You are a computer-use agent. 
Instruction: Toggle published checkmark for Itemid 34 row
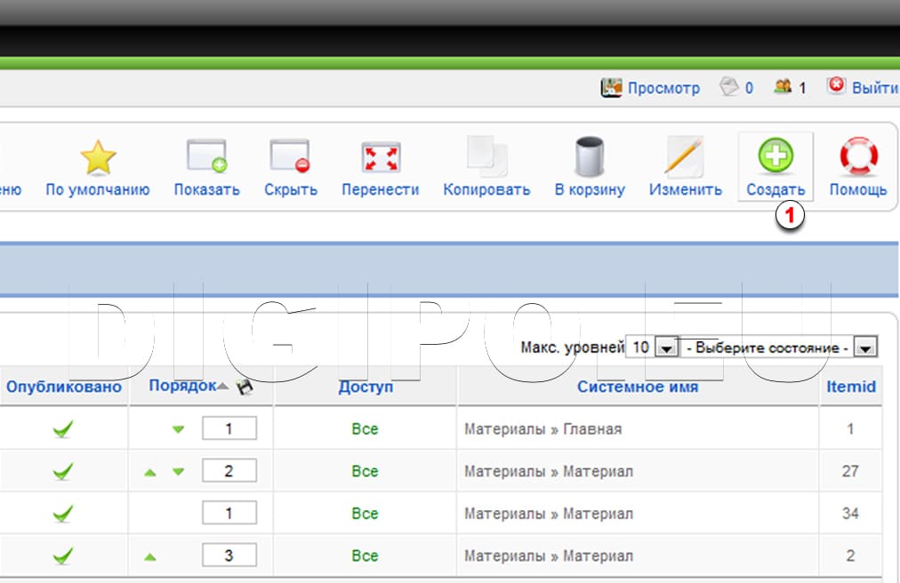(63, 514)
